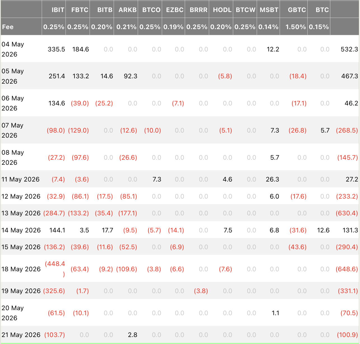The image size is (360, 344).
Task: Click the 12 May 2026 date cell
Action: pyautogui.click(x=21, y=196)
